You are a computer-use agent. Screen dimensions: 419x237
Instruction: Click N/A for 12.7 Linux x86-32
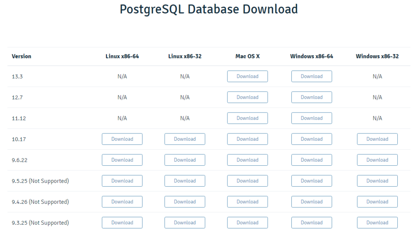coord(185,97)
